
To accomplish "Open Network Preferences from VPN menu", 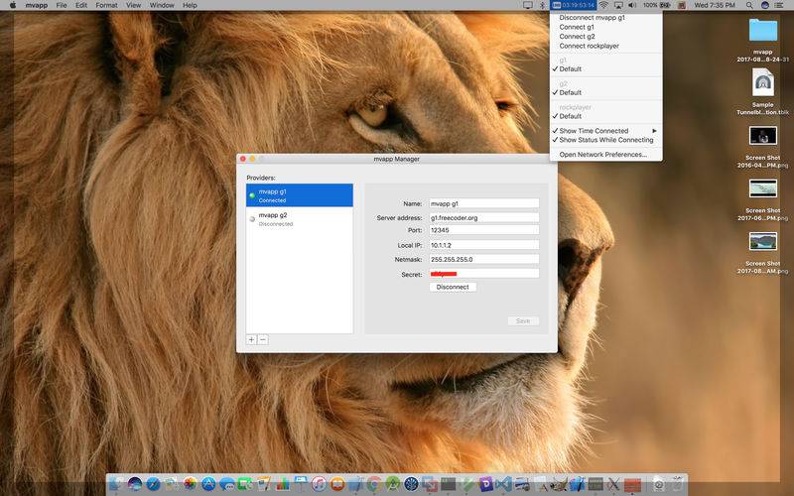I will (x=605, y=155).
